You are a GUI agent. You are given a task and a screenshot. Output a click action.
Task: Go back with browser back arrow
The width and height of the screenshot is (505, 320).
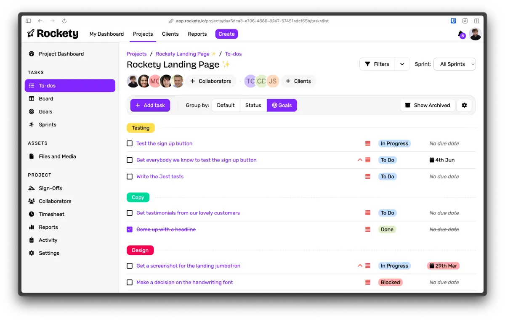pyautogui.click(x=40, y=21)
